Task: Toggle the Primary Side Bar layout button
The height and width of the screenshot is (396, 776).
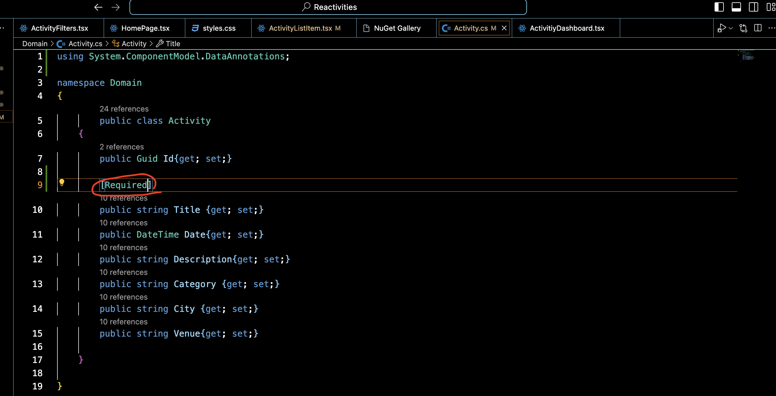Action: pos(719,7)
